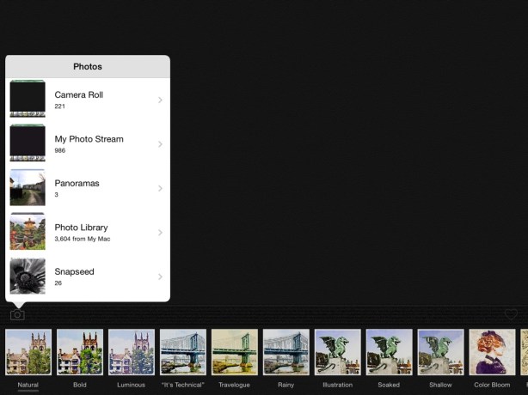The height and width of the screenshot is (395, 528).
Task: Open the Snapseed album
Action: [88, 276]
